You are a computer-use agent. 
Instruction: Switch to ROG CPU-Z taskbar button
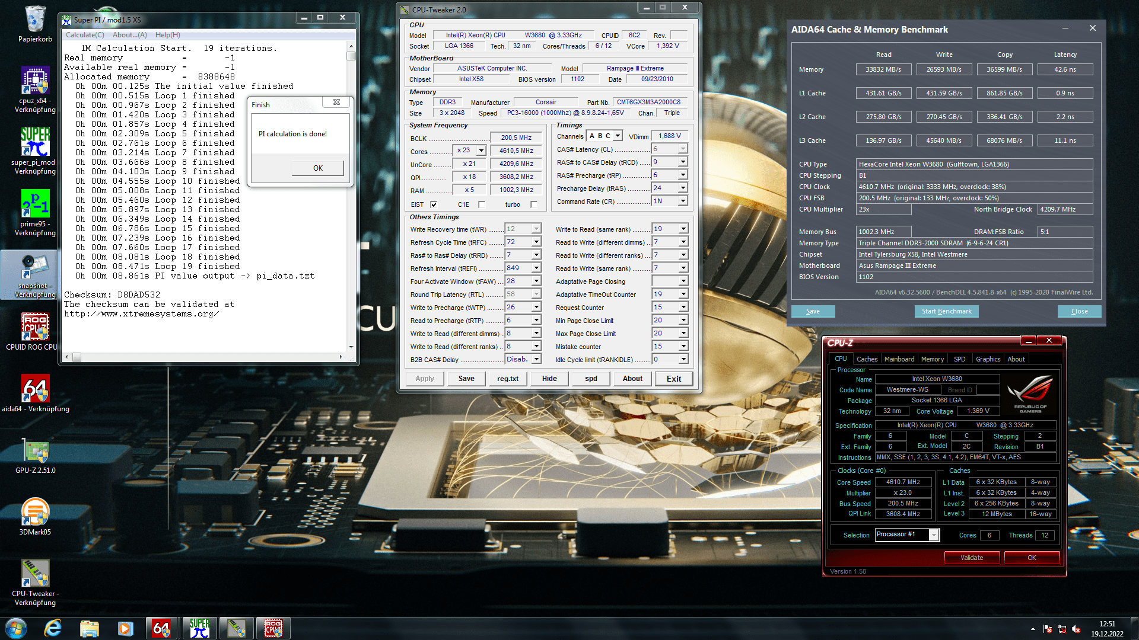coord(273,628)
